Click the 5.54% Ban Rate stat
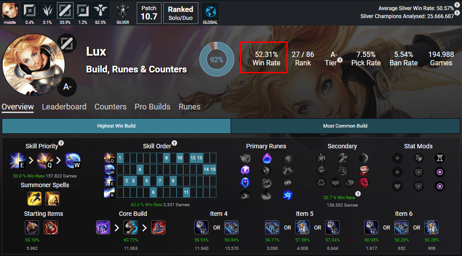The height and width of the screenshot is (256, 462). (404, 59)
